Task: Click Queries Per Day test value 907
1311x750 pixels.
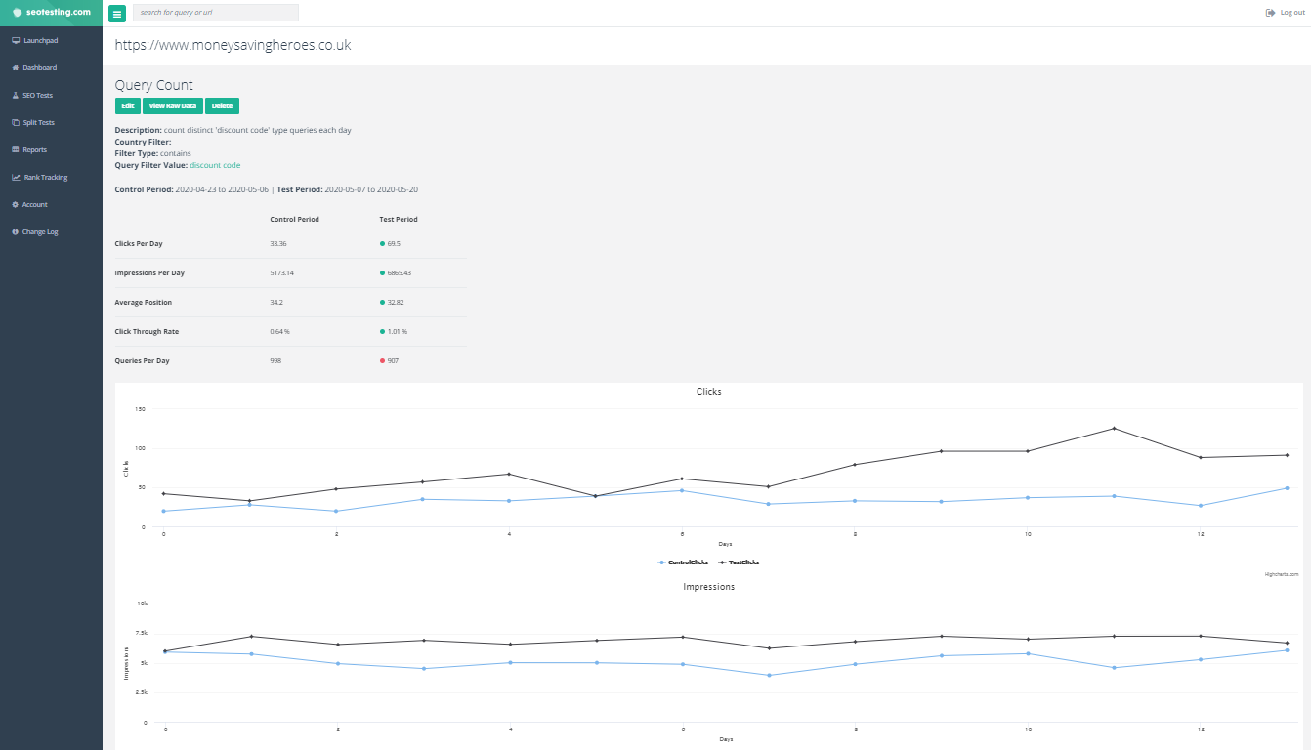Action: click(x=393, y=360)
